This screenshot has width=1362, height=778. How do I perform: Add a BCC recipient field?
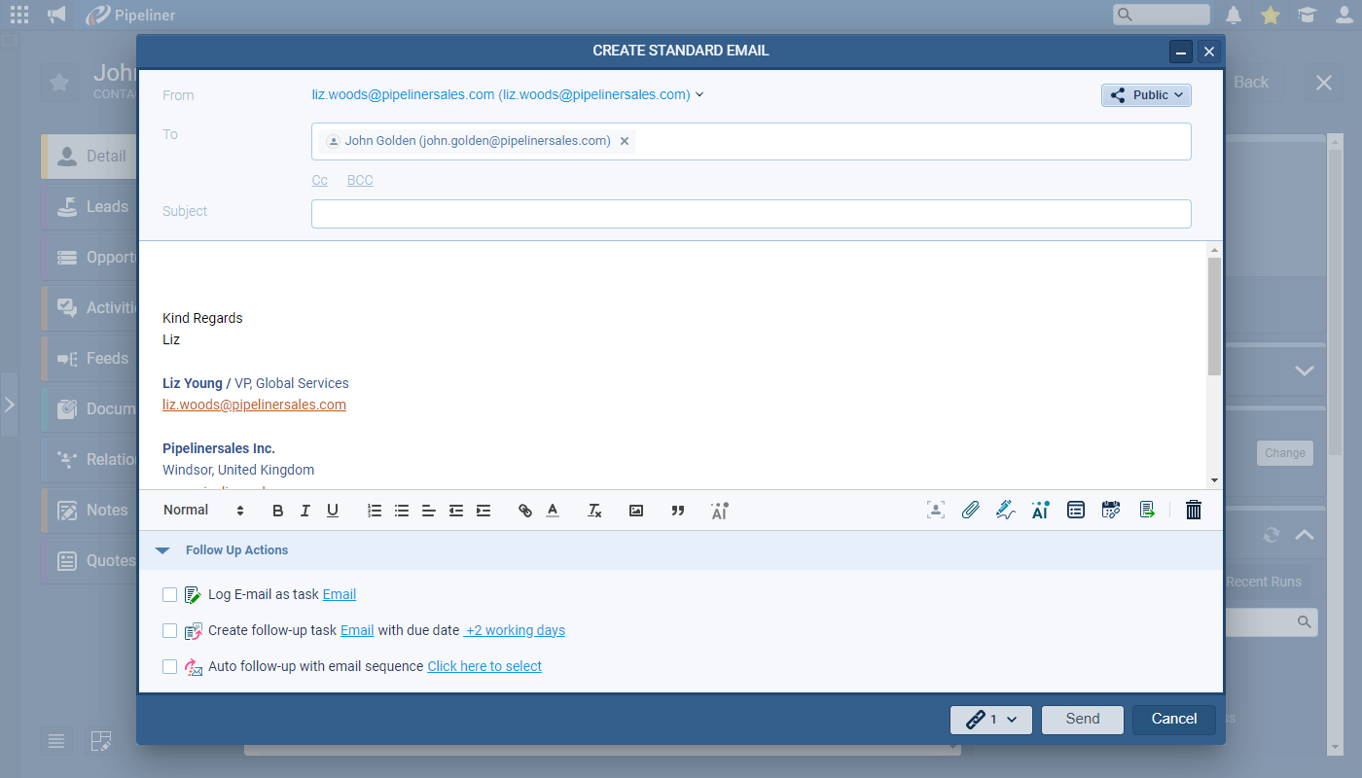pyautogui.click(x=360, y=180)
